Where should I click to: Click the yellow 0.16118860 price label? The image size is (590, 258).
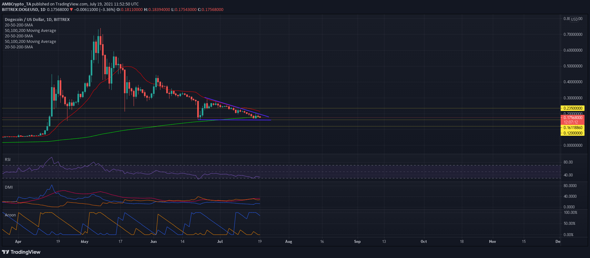coord(573,128)
